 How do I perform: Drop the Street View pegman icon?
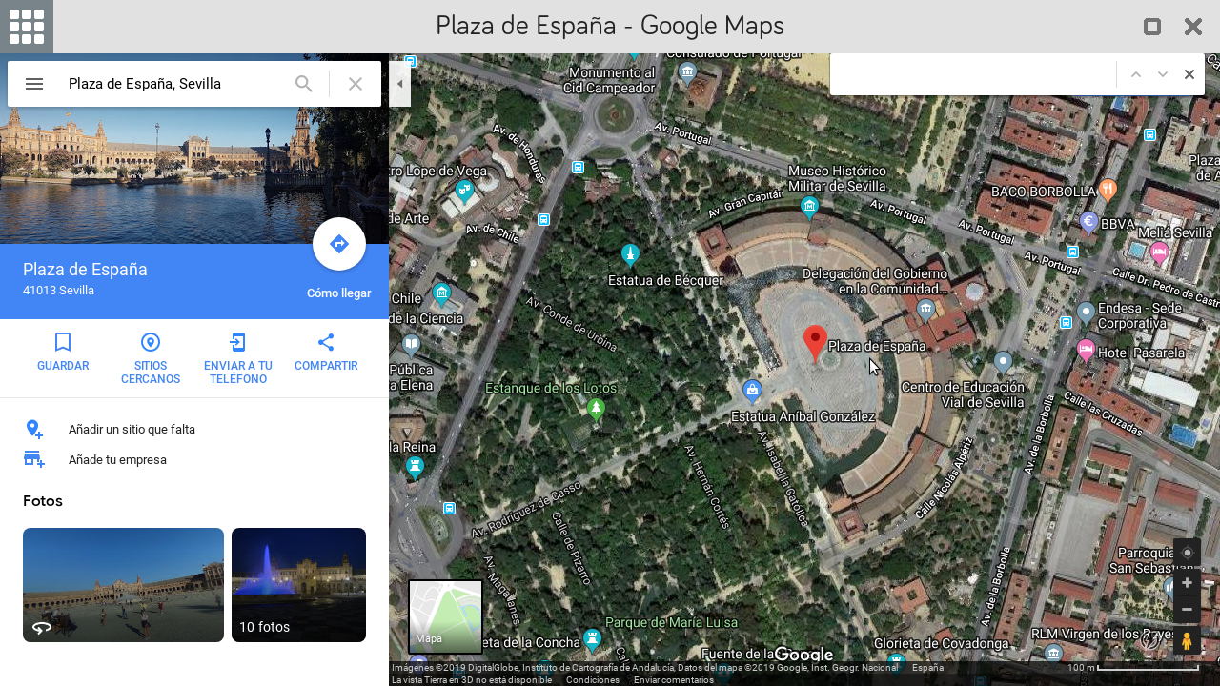click(1187, 641)
